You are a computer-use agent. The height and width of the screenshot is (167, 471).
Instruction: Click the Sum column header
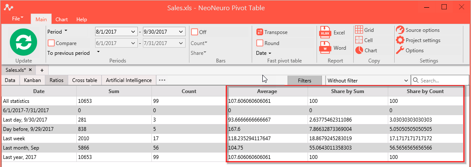(114, 91)
